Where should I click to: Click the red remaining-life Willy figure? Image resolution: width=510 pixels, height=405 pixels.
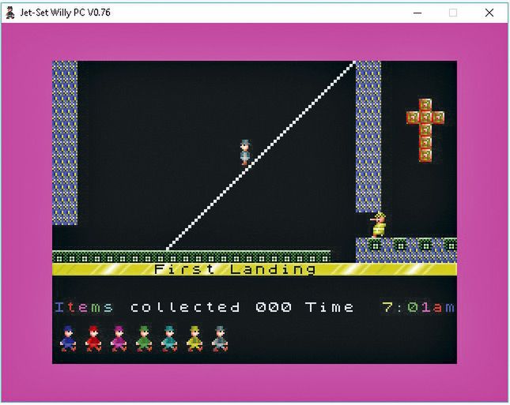pyautogui.click(x=93, y=339)
